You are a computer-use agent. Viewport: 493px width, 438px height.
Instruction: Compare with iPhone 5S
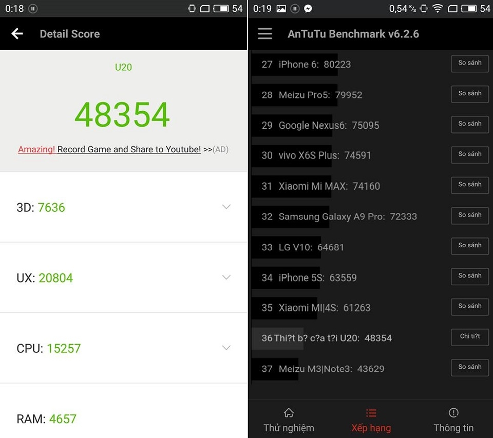[470, 276]
